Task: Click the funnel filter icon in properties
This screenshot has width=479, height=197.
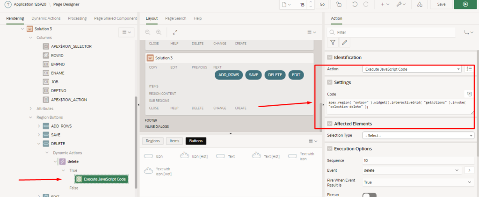Action: (x=333, y=43)
